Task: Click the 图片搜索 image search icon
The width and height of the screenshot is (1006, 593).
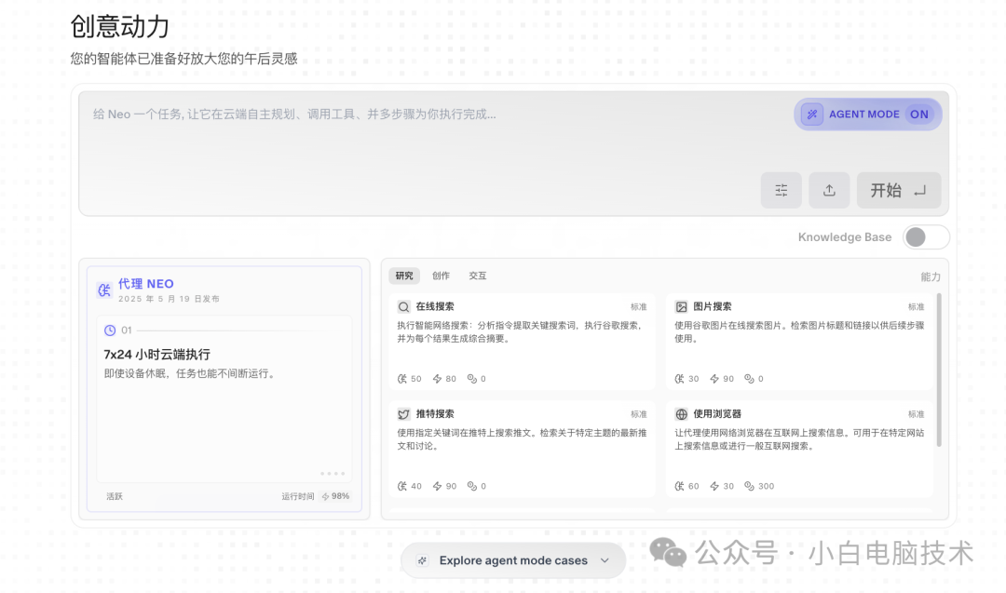Action: click(x=683, y=305)
